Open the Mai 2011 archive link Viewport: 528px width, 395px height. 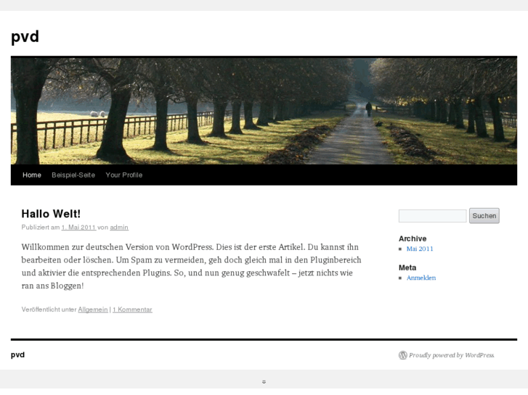pyautogui.click(x=420, y=249)
